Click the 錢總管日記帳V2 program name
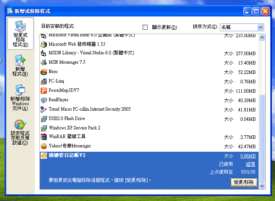 click(67, 155)
